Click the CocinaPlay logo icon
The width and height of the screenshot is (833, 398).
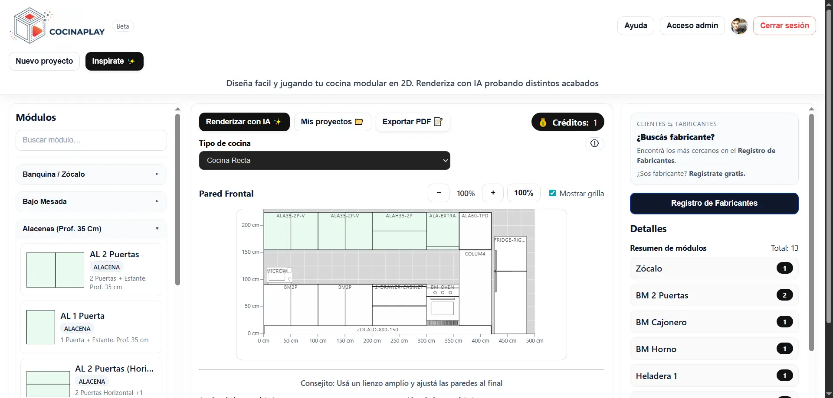point(30,26)
